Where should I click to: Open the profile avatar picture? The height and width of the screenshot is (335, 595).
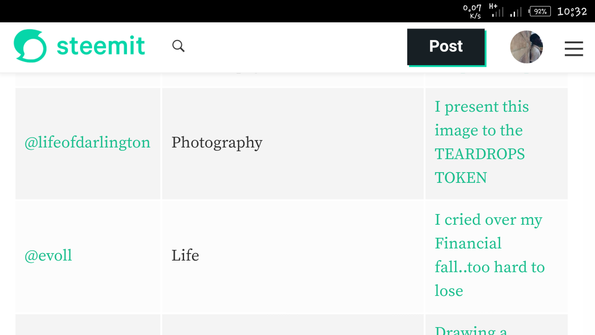(526, 47)
